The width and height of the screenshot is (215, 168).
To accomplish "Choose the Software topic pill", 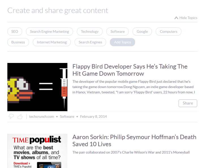I will pos(117,31).
